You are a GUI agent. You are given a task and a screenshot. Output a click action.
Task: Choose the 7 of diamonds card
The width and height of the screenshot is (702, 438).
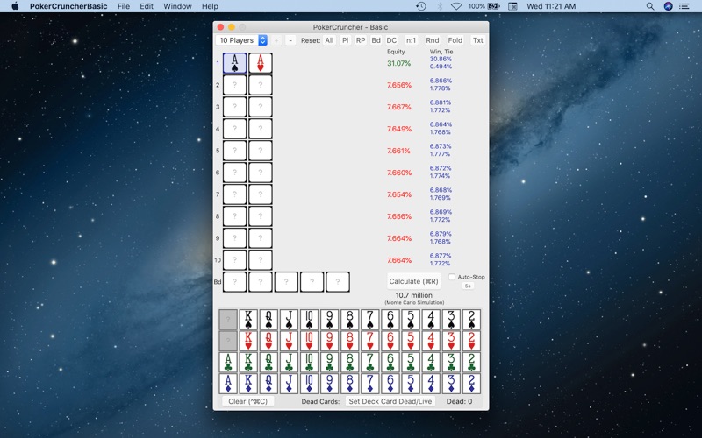[x=370, y=384]
